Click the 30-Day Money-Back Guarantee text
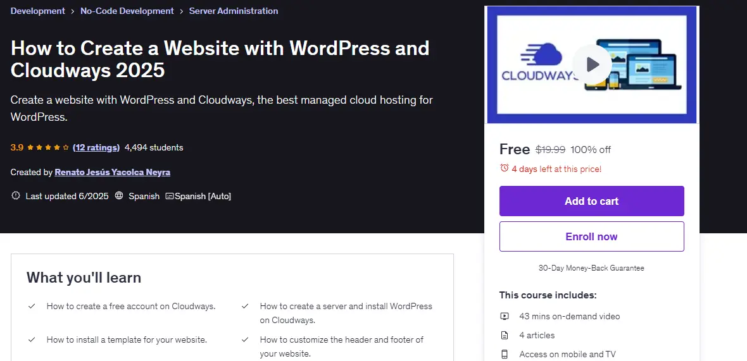This screenshot has width=747, height=361. pos(591,268)
